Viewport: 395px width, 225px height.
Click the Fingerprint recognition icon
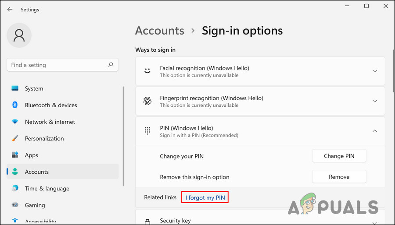tap(147, 101)
